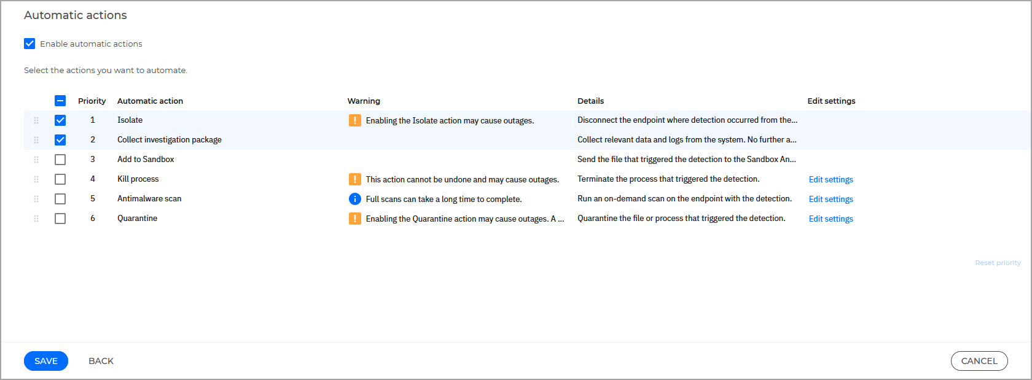The image size is (1032, 380).
Task: Click the drag handle for Add to Sandbox
Action: [36, 160]
